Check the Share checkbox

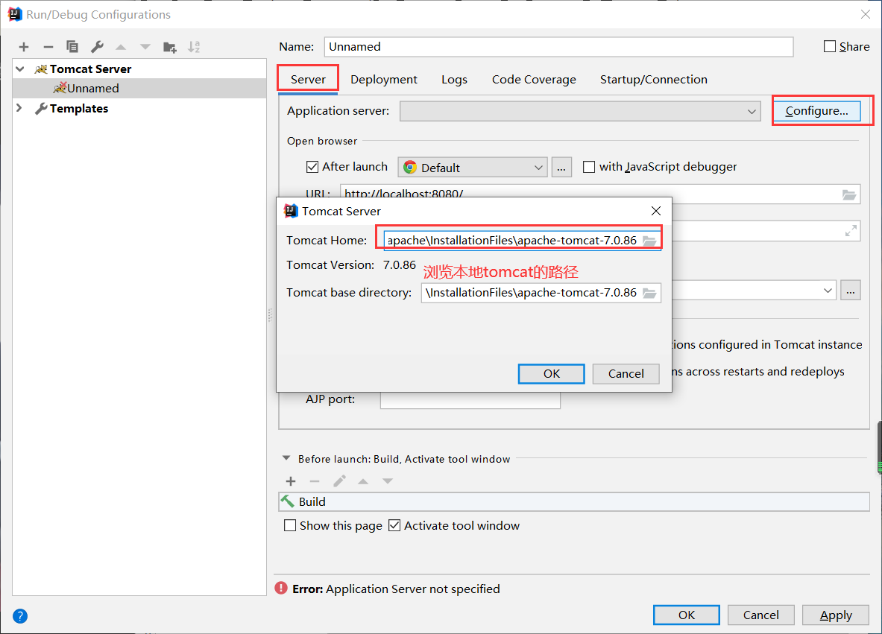(x=831, y=45)
